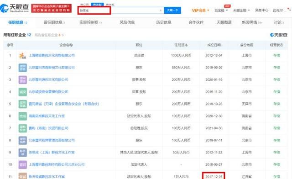
Task: Open 陈思成（上海）影视文化工作室 link
Action: pyautogui.click(x=52, y=153)
